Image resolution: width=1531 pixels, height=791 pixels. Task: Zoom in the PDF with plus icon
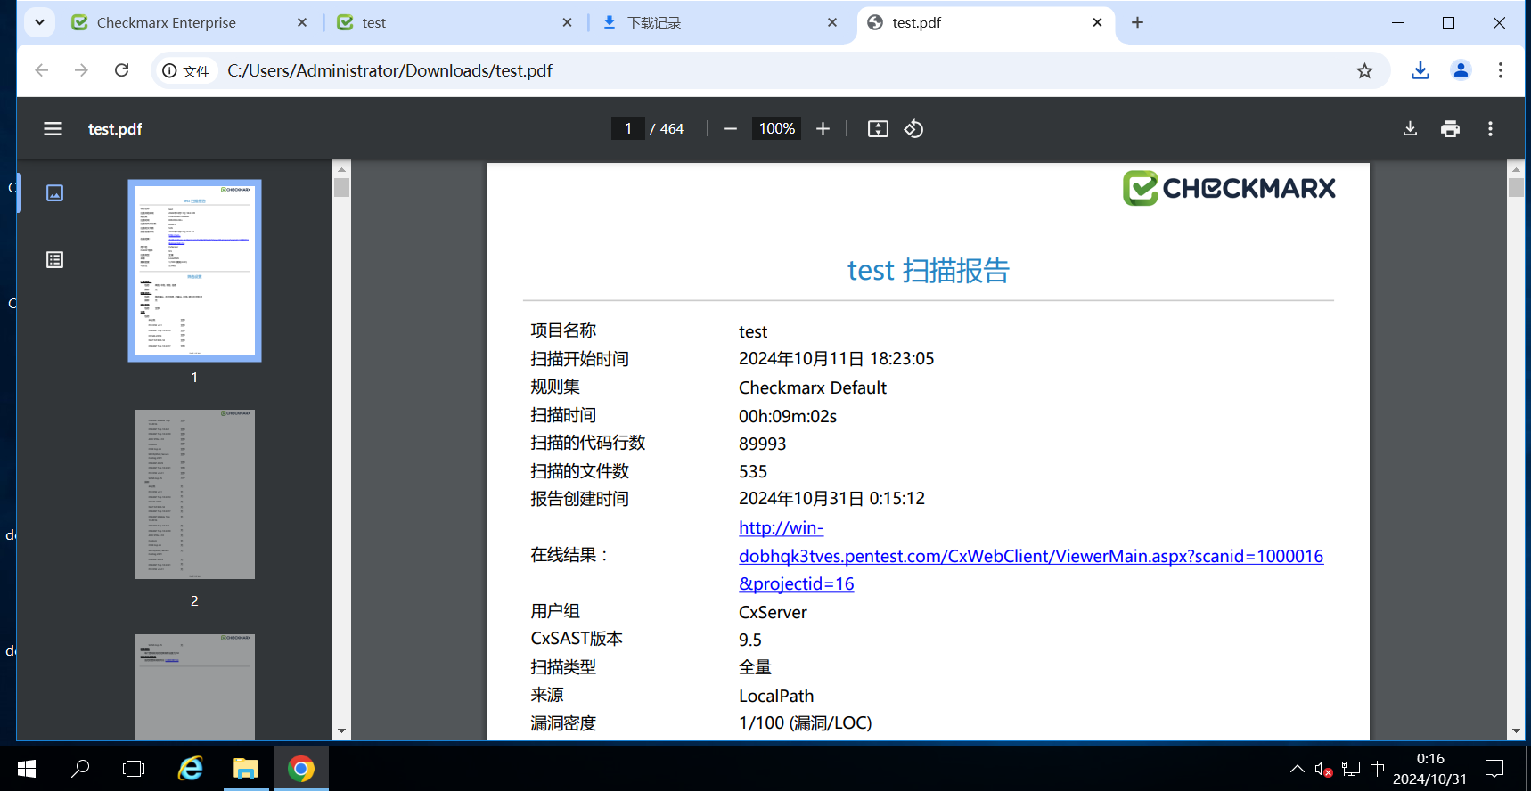point(823,129)
